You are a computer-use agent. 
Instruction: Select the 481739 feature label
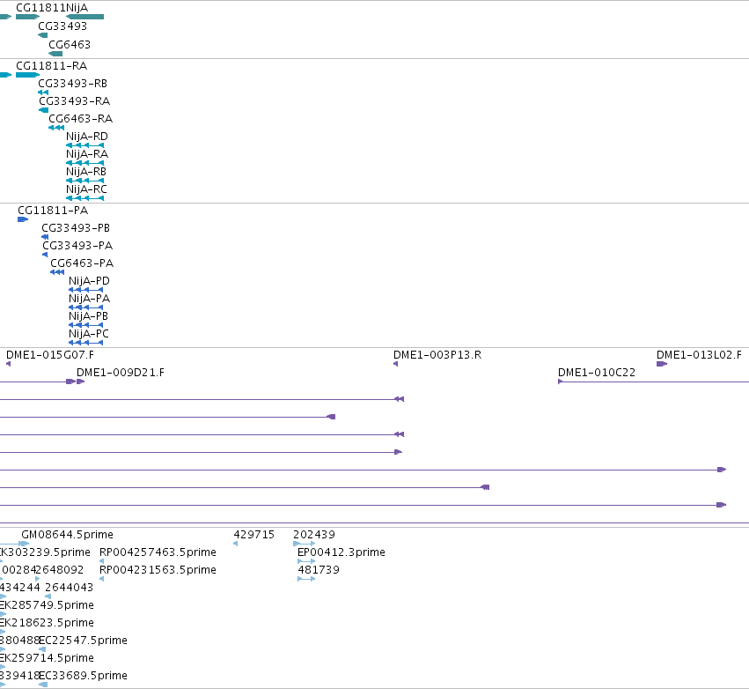[319, 570]
